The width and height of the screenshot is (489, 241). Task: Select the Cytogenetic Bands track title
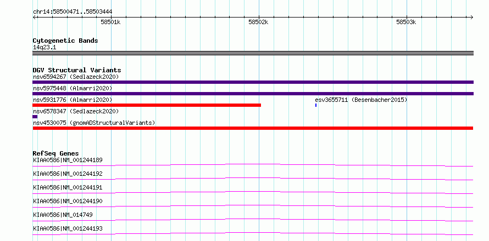pos(65,41)
